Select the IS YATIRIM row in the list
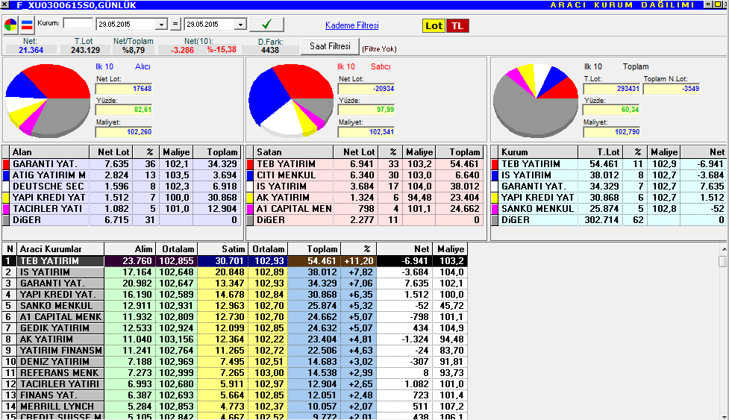Image resolution: width=729 pixels, height=420 pixels. [x=234, y=272]
